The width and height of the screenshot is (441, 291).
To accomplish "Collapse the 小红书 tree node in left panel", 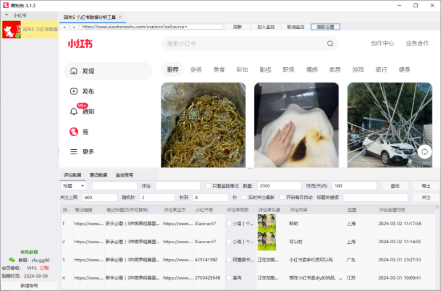I will (x=6, y=15).
